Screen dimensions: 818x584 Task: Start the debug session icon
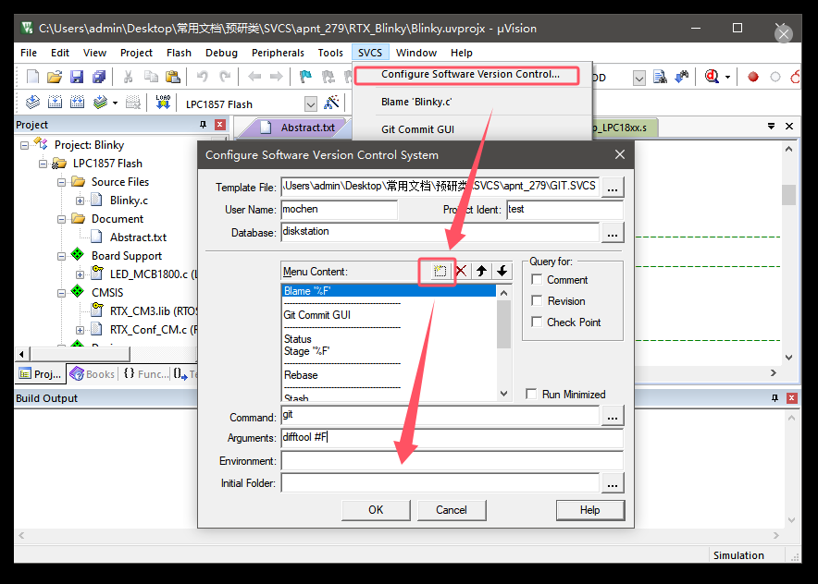click(x=713, y=77)
